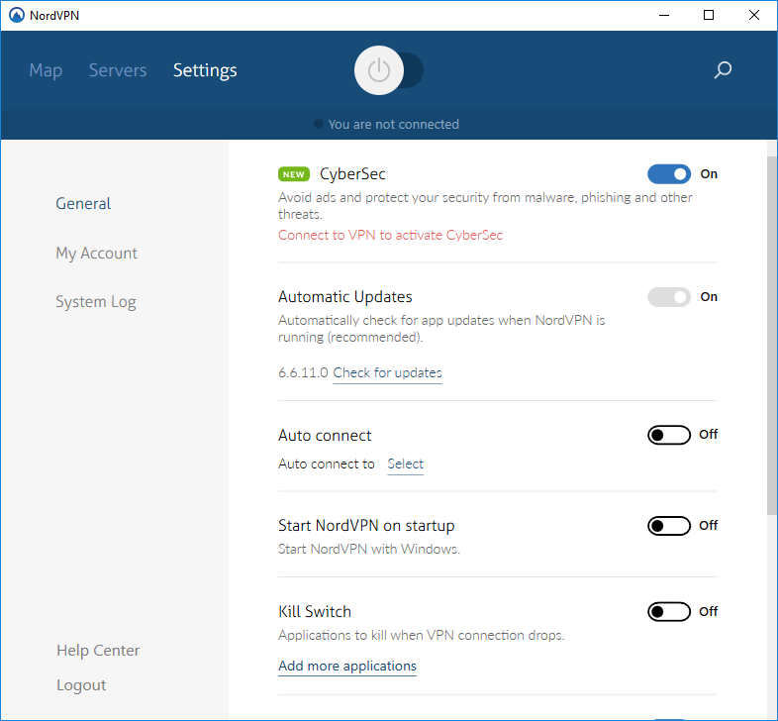Click the NordVPN logo in title bar
The height and width of the screenshot is (721, 778).
(17, 16)
